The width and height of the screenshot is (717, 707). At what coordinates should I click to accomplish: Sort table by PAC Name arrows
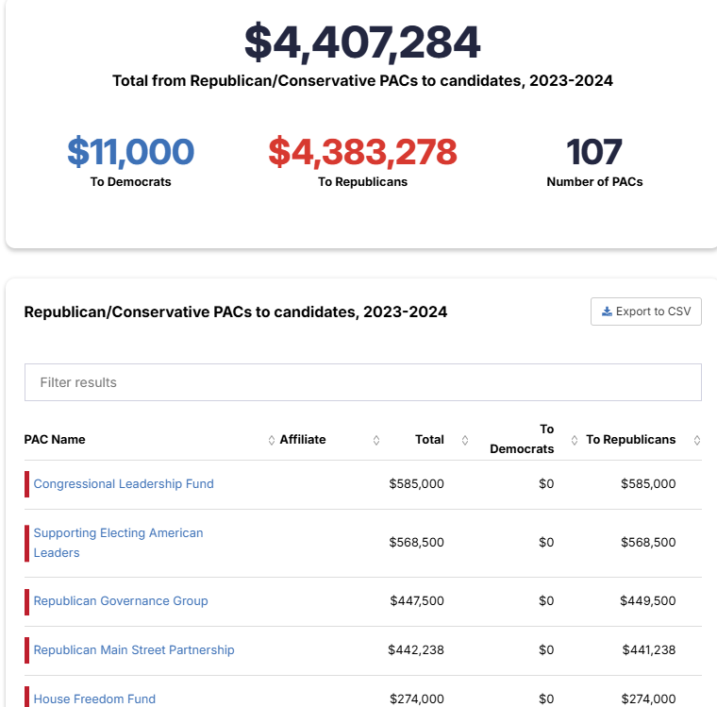(x=271, y=440)
